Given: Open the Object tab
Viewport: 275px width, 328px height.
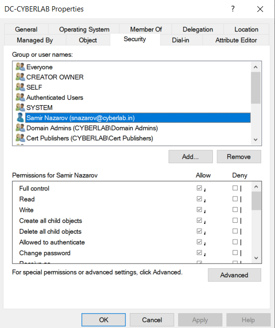Looking at the screenshot, I should point(88,40).
